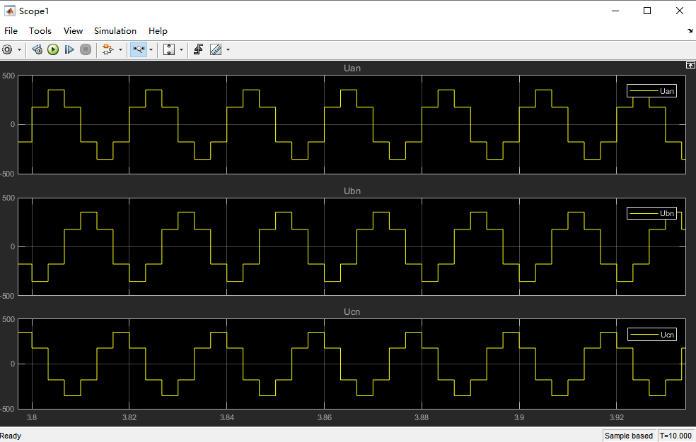
Task: Expand the configuration gear dropdown arrow
Action: point(19,49)
